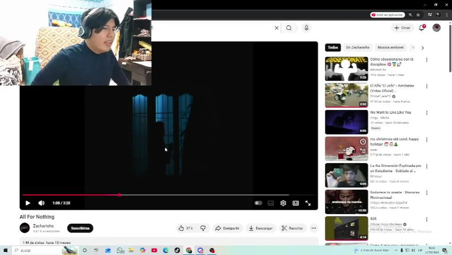The height and width of the screenshot is (255, 452).
Task: Bookmark this page with the star
Action: click(418, 15)
